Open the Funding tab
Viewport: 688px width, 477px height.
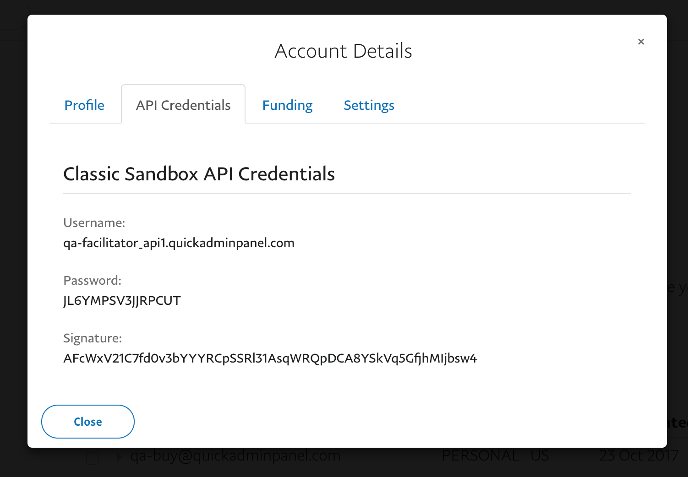[287, 105]
